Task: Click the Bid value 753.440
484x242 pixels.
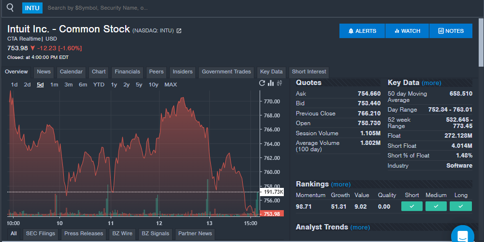Action: [x=369, y=103]
